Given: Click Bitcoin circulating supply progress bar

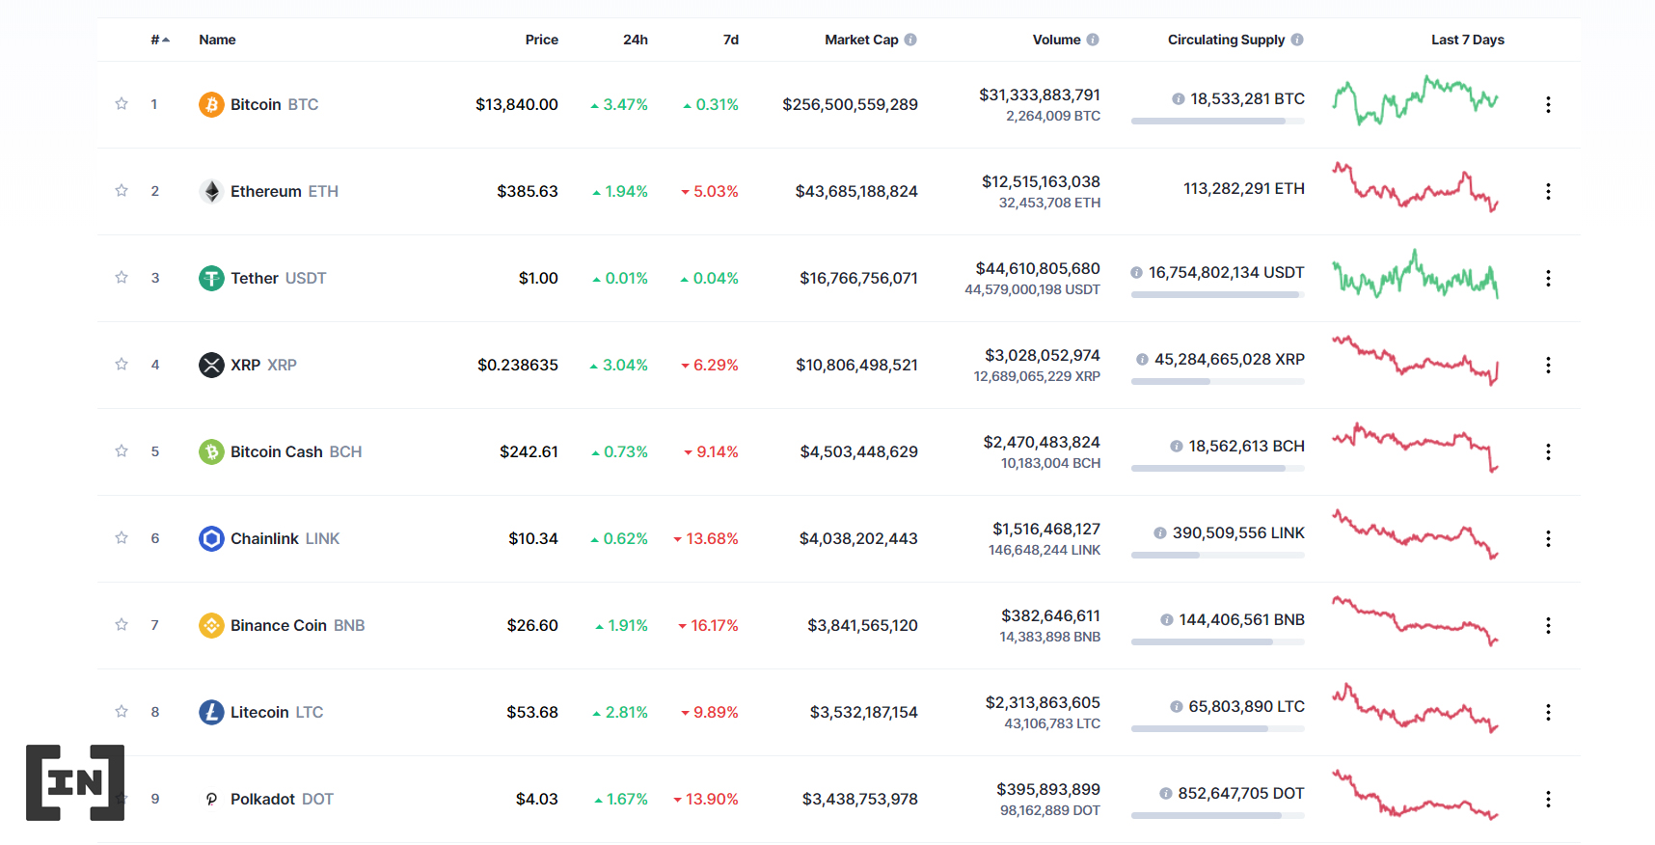Looking at the screenshot, I should [x=1218, y=121].
